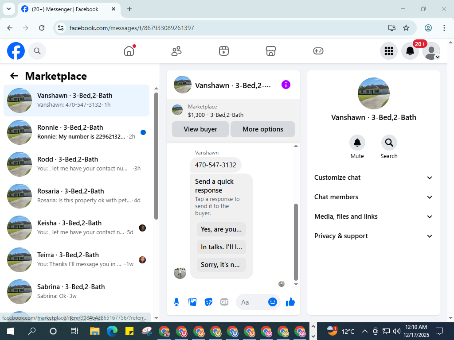Viewport: 454px width, 340px height.
Task: Send quick response 'Yes, are you...'
Action: pos(221,229)
